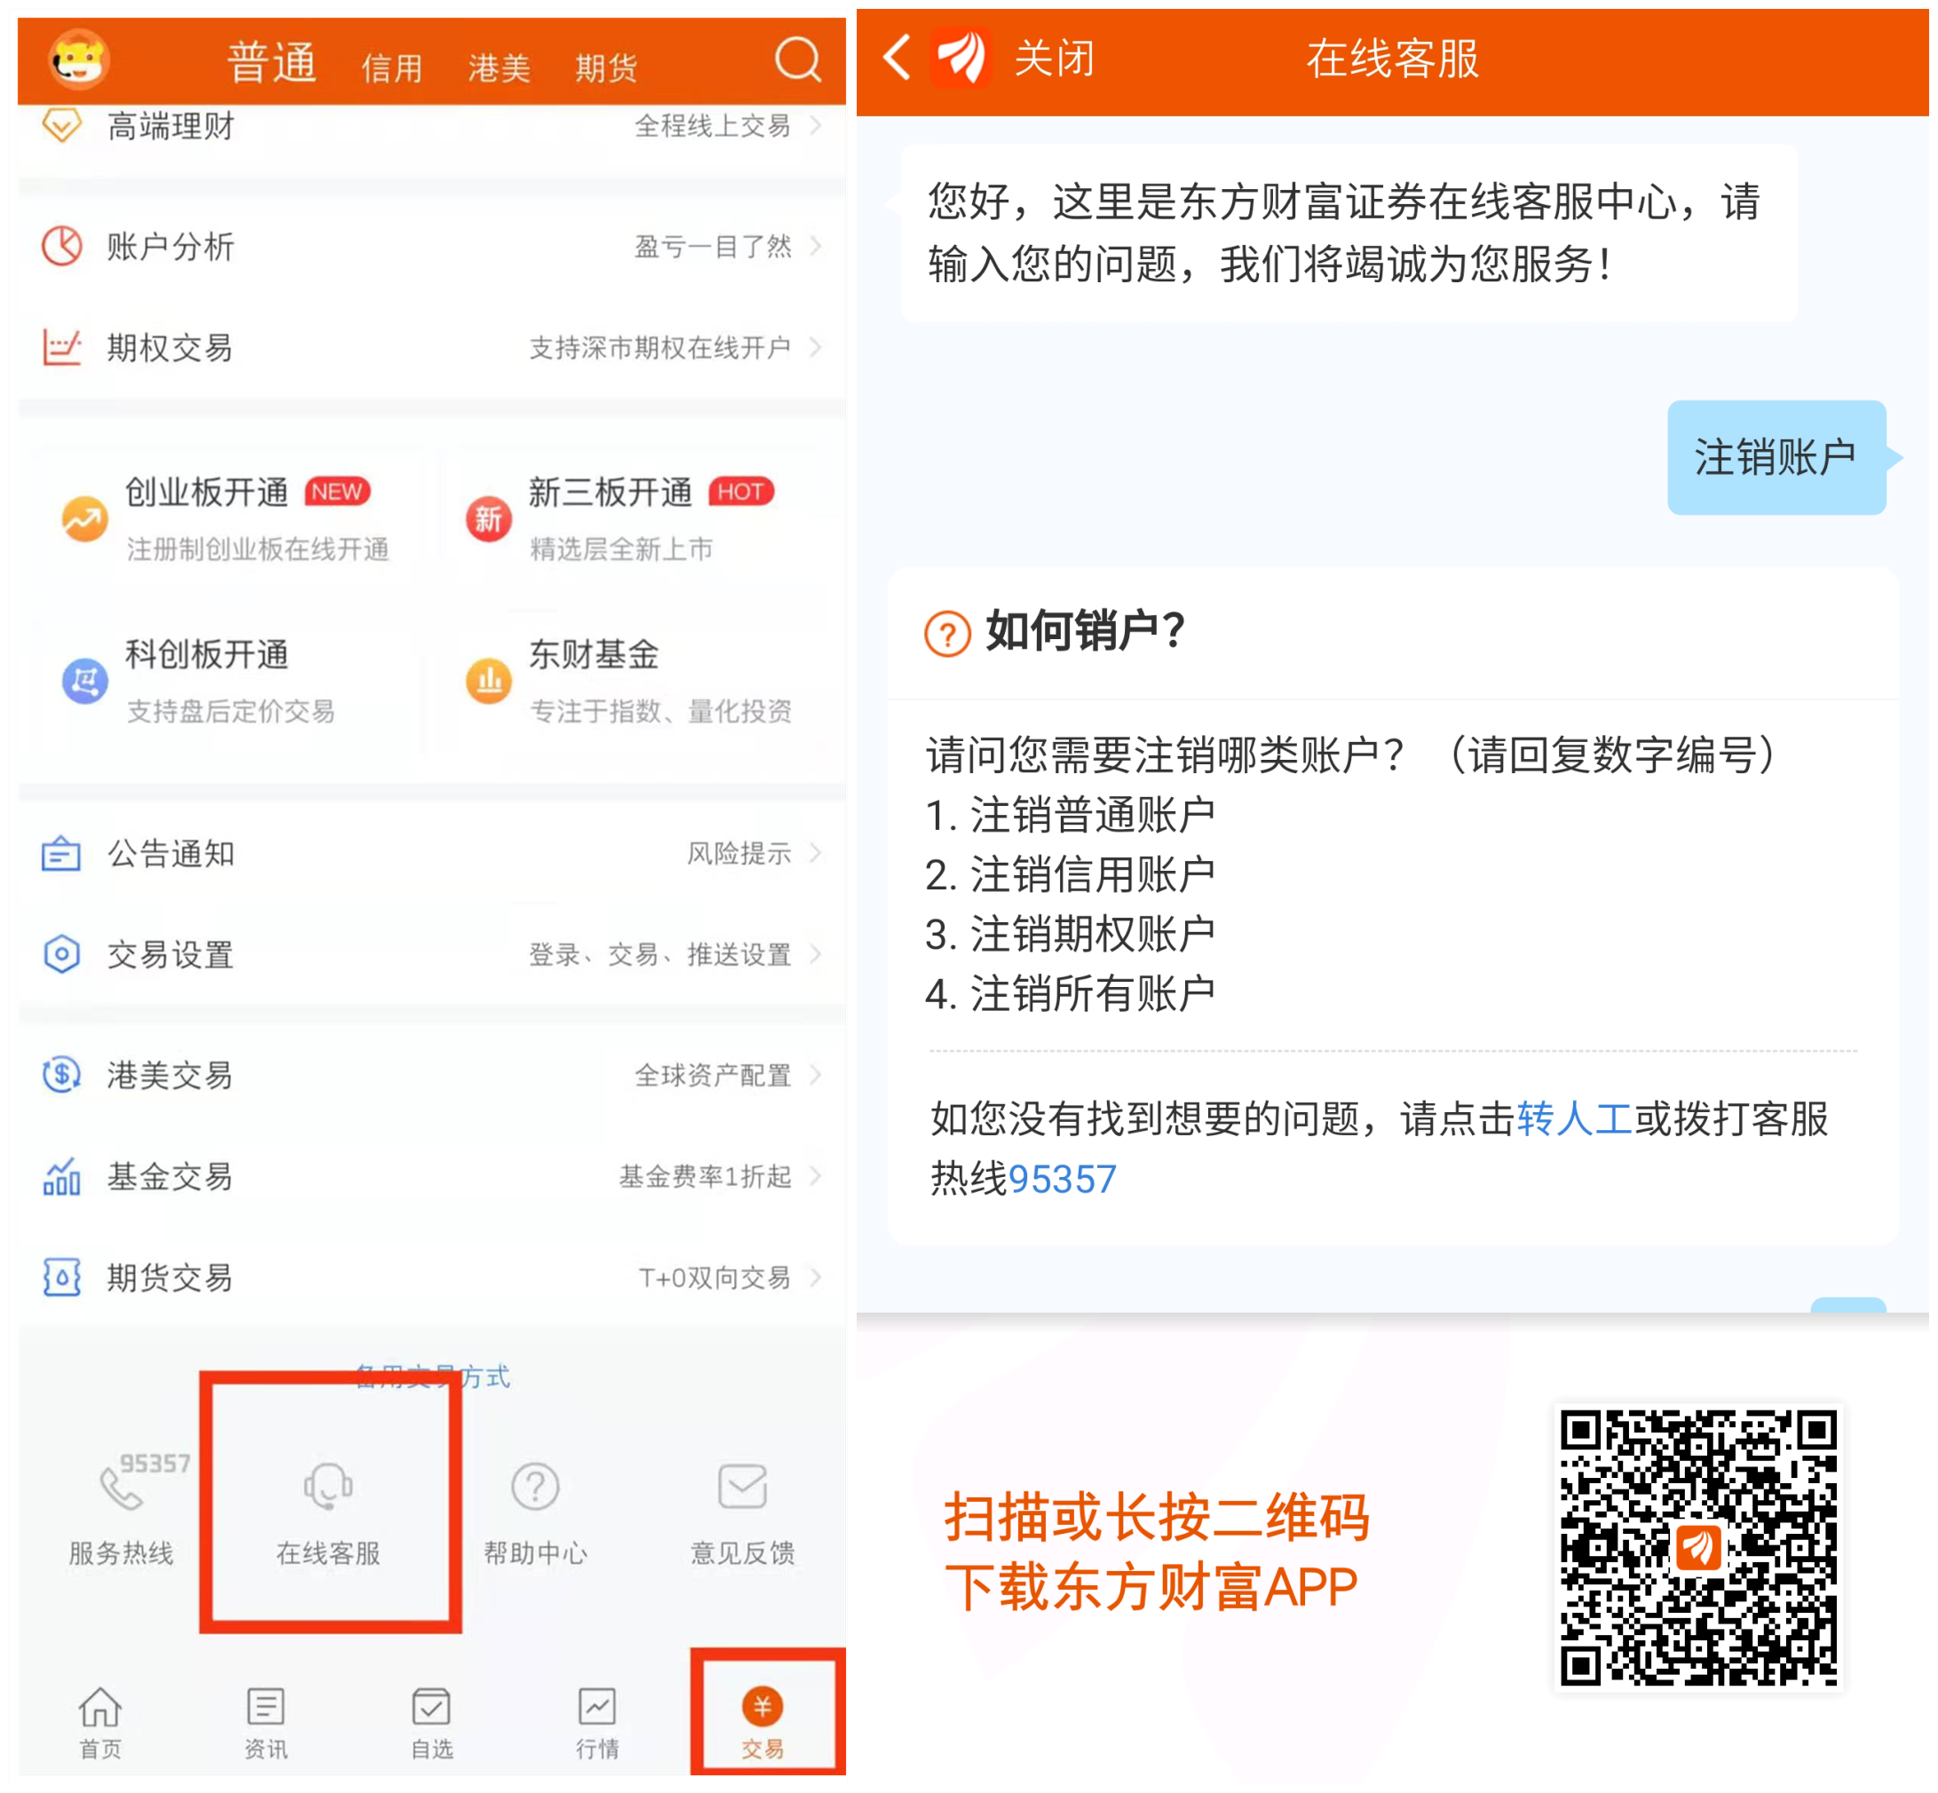Switch to 信用 account tab
Image resolution: width=1938 pixels, height=1793 pixels.
392,68
